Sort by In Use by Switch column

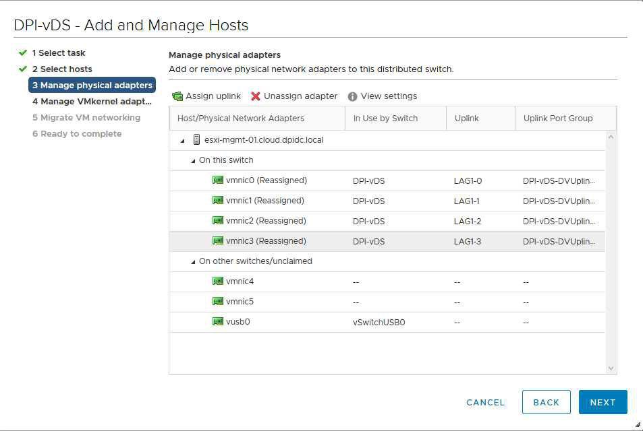click(396, 119)
